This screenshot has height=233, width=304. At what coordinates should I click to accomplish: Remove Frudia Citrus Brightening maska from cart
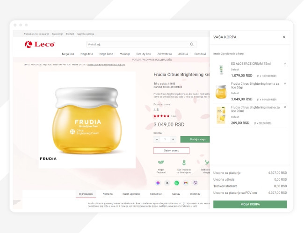285,107
